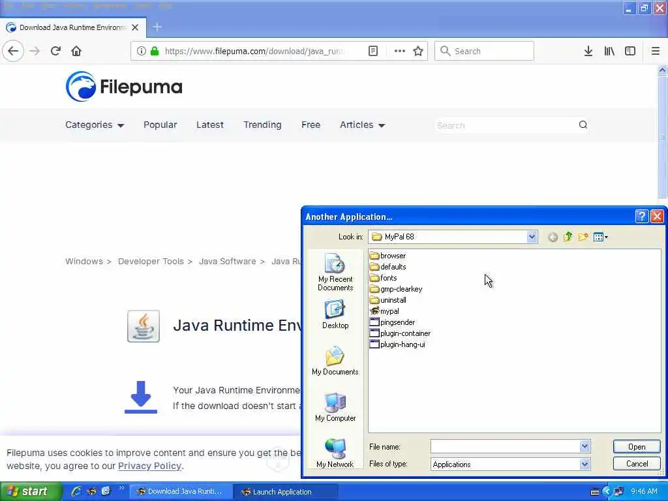Switch to Launch Application taskbar item

tap(286, 492)
